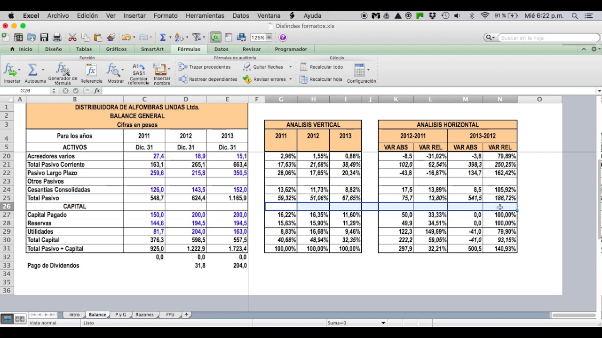
Task: Open the ribbon settings gear menu
Action: (594, 49)
